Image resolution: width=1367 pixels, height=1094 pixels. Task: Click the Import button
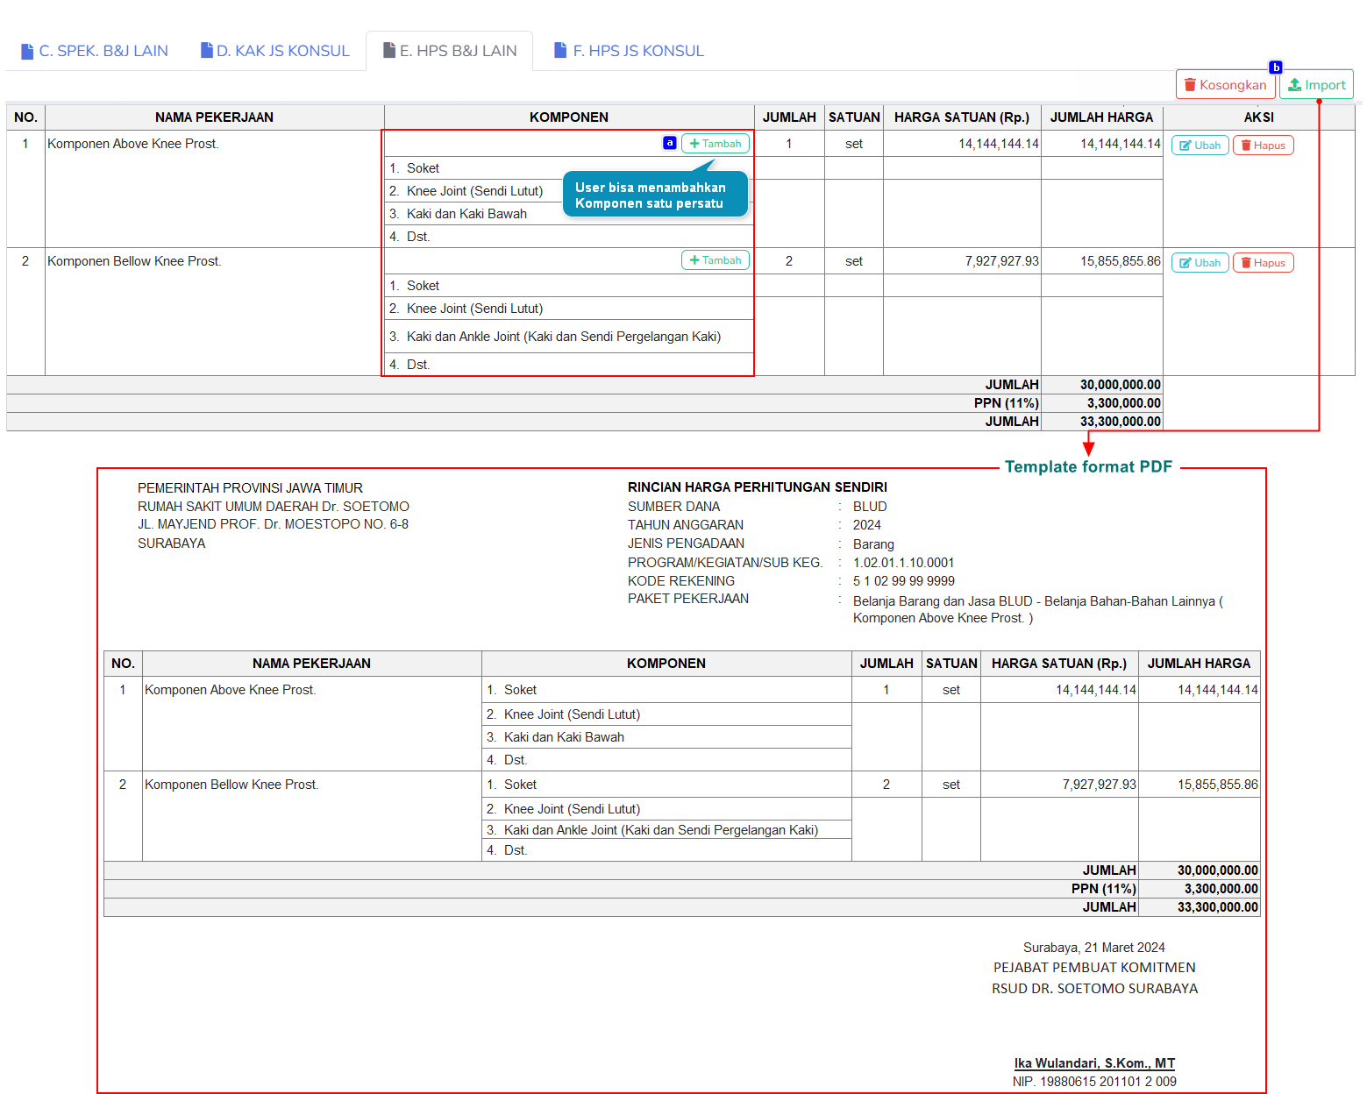point(1316,85)
